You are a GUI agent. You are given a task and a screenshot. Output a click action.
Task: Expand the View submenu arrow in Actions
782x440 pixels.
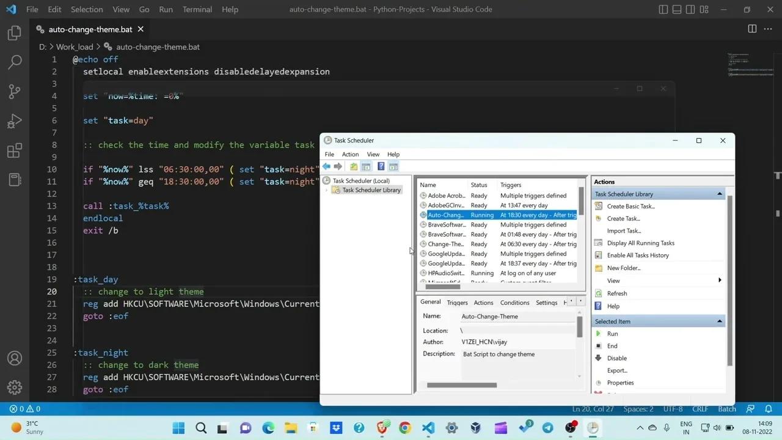click(719, 280)
